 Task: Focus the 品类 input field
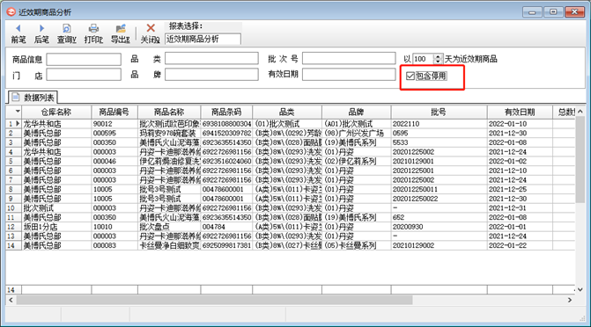[211, 58]
